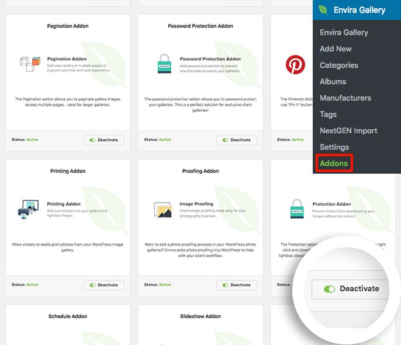Image resolution: width=401 pixels, height=345 pixels.
Task: Click the Protection Addon banner heading
Action: [331, 204]
